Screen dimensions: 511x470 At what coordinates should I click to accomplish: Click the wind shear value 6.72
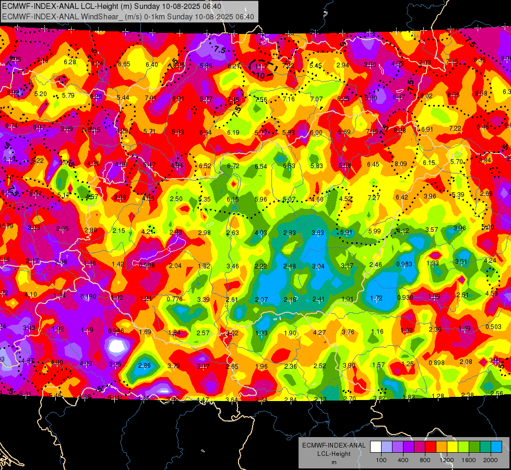[233, 166]
